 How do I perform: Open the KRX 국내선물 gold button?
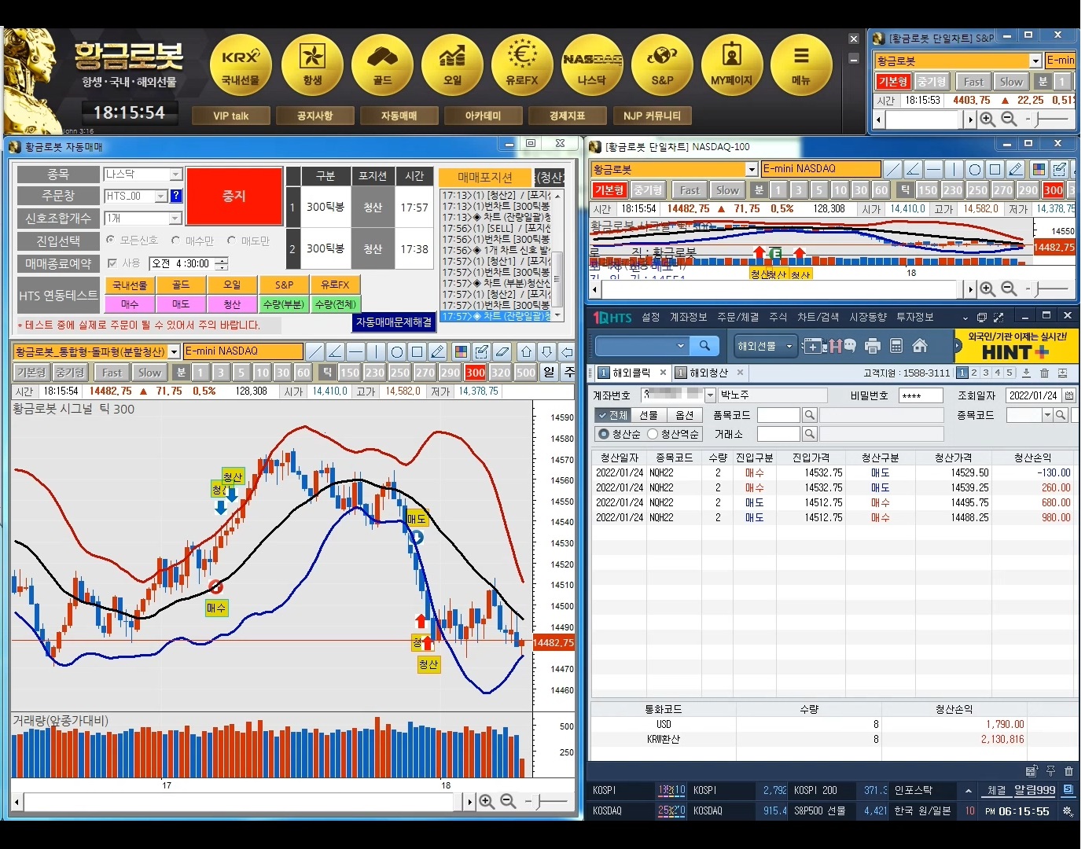(241, 65)
